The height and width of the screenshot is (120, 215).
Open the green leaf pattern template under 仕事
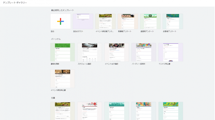coord(171,111)
